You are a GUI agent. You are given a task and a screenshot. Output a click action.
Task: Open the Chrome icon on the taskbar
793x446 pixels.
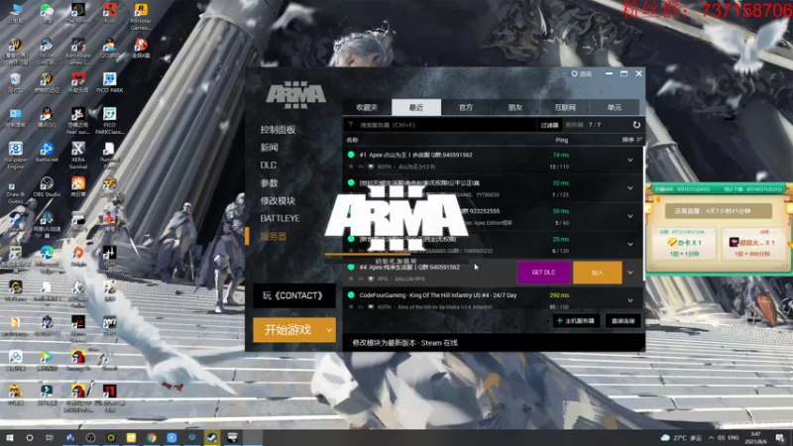coord(152,438)
